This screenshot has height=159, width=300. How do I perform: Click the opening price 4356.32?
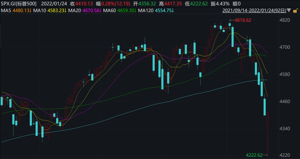147,4
